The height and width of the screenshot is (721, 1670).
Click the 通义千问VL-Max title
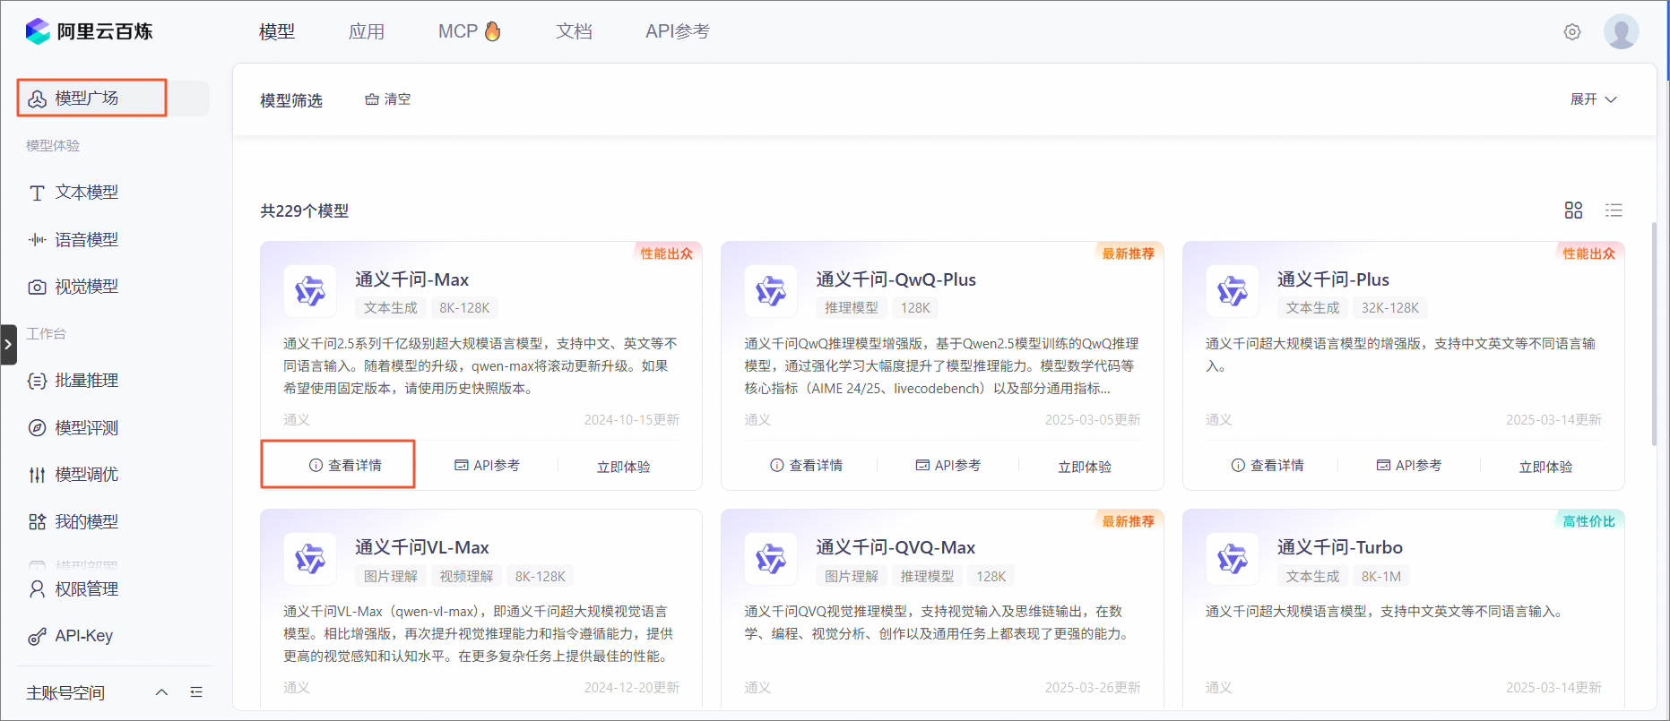(421, 547)
